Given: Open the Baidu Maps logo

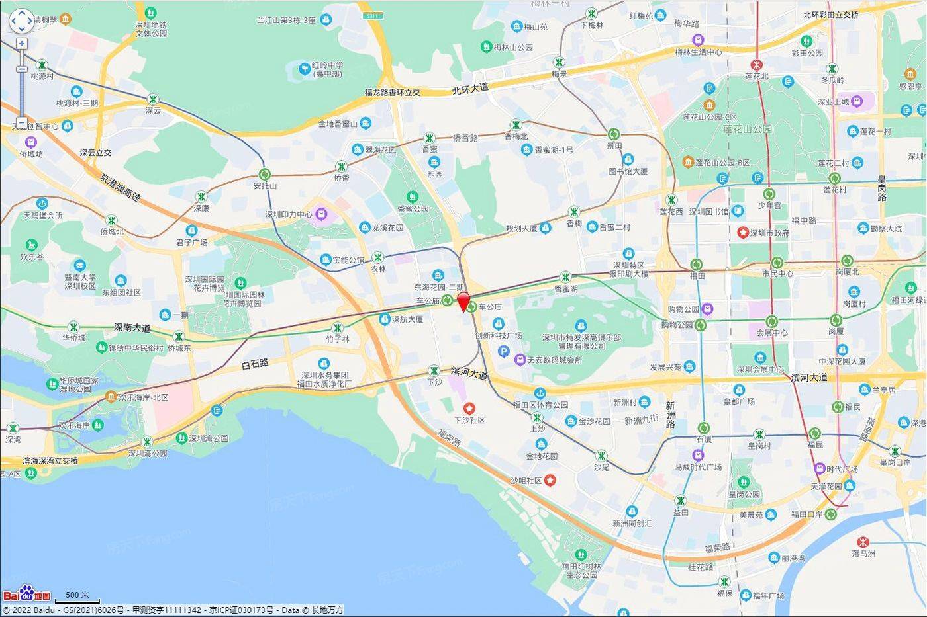Looking at the screenshot, I should (x=26, y=593).
